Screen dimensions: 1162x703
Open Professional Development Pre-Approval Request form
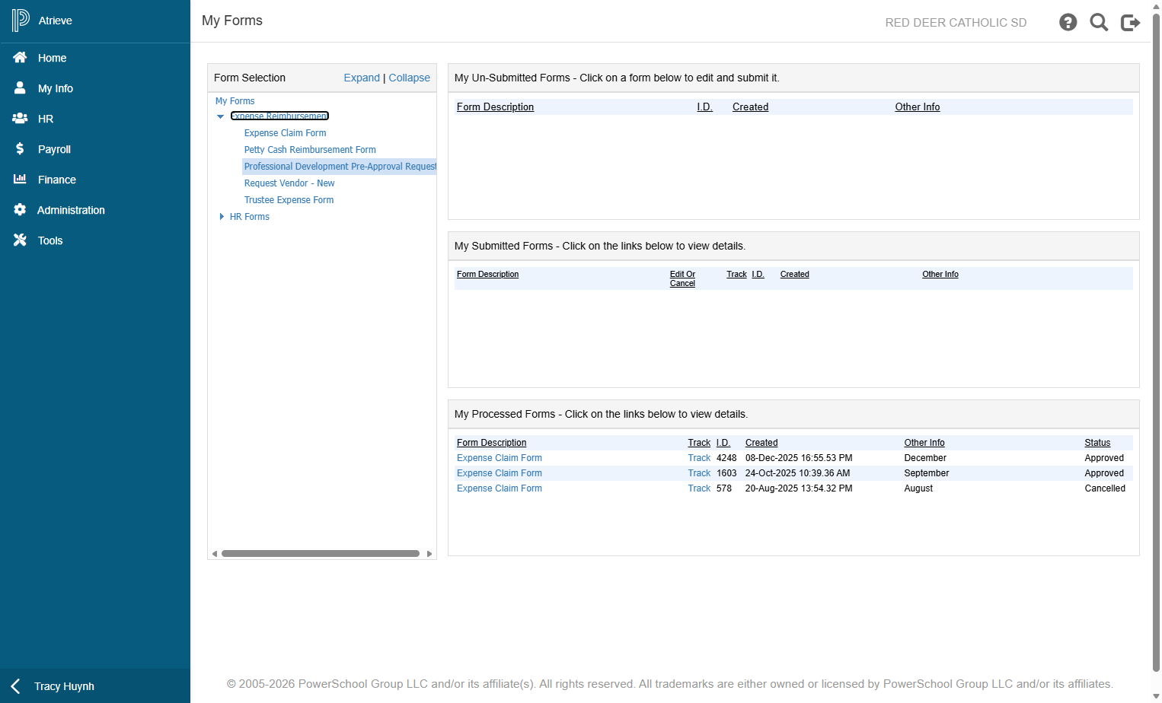(340, 167)
